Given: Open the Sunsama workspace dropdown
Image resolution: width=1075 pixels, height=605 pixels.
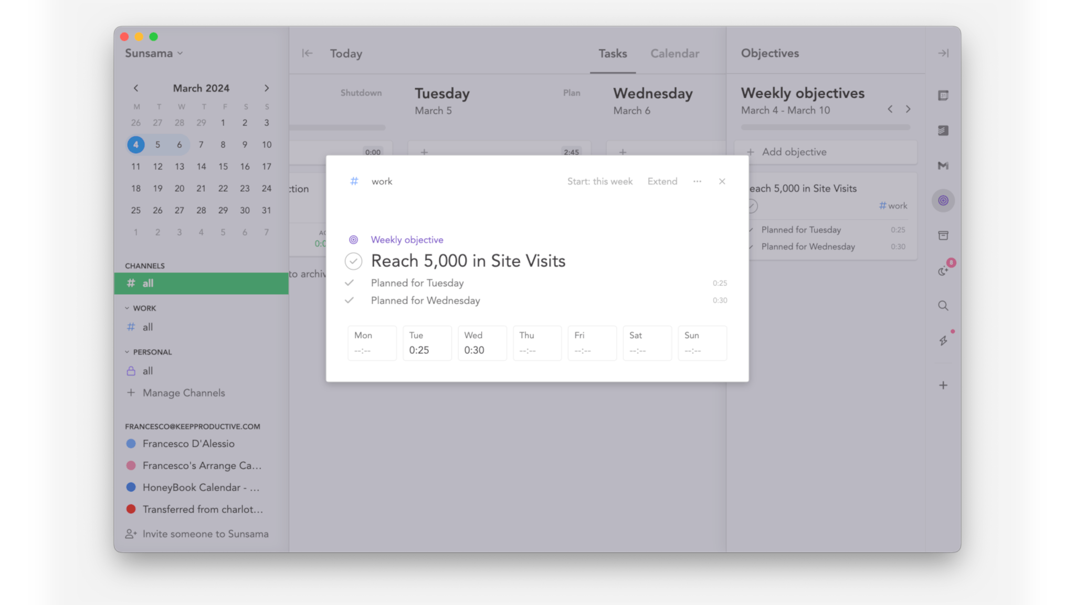Looking at the screenshot, I should (x=154, y=53).
